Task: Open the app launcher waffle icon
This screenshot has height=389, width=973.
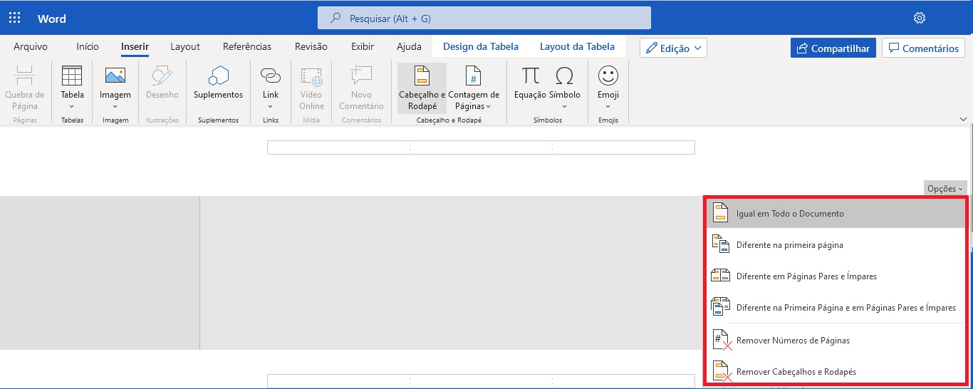Action: pos(14,19)
